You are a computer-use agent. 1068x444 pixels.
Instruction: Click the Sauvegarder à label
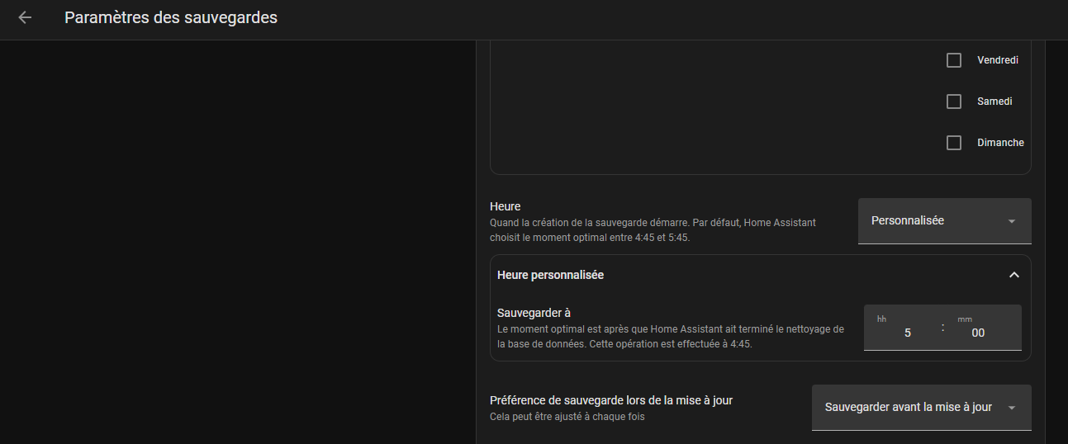(x=534, y=313)
